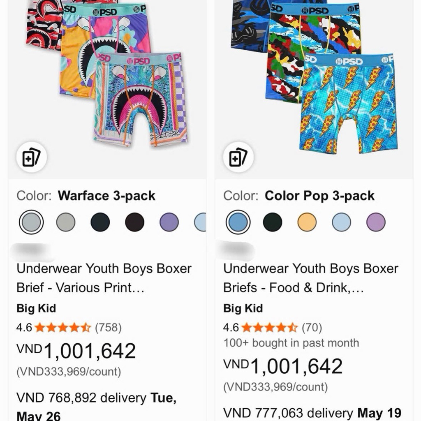Tap the view-similar icon on the Warface product
421x421 pixels.
tap(31, 157)
